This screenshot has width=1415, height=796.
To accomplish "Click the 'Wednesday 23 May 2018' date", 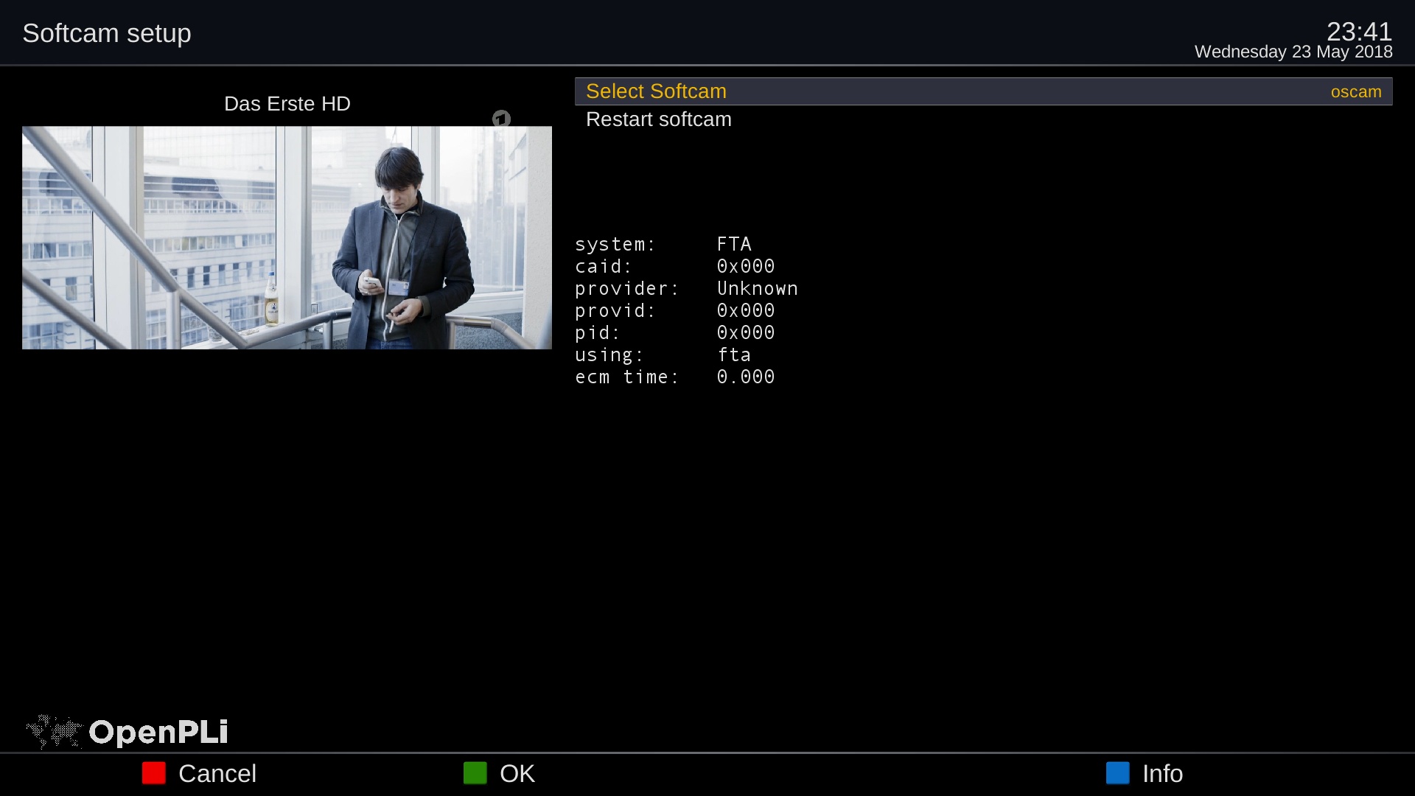I will click(1293, 52).
